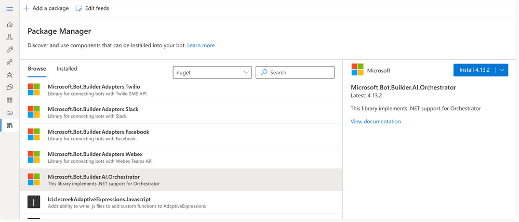
Task: Click 'Library for connecting bots with Facebook.' text
Action: (x=92, y=139)
